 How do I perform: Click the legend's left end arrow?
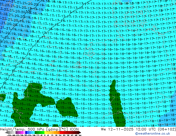(x=6, y=132)
